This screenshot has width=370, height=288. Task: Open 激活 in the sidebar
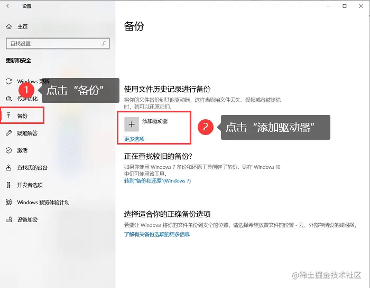click(x=22, y=150)
